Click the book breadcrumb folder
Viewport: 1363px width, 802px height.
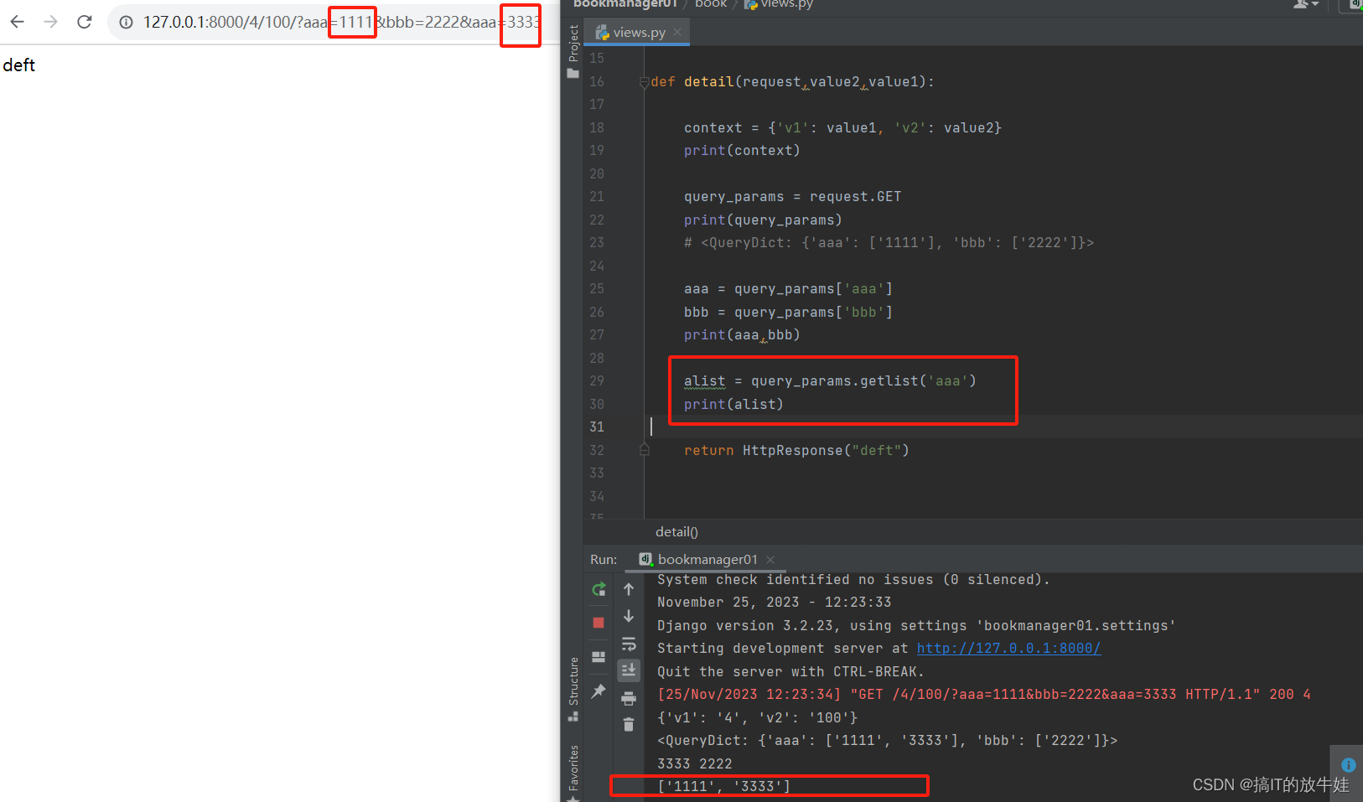[711, 4]
